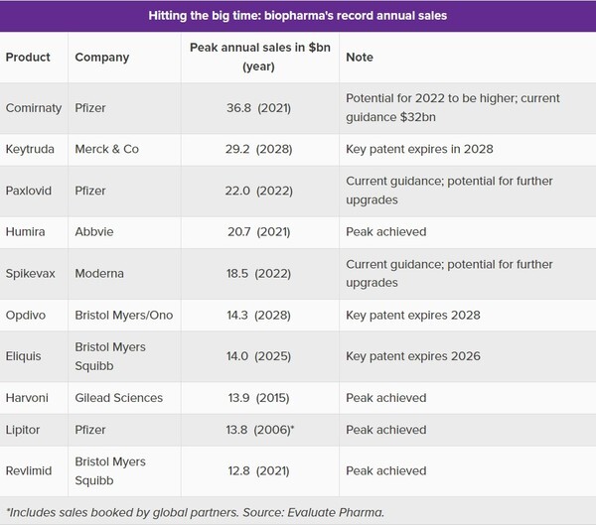This screenshot has height=525, width=596.
Task: Select the 'Spikevax' product cell
Action: pyautogui.click(x=31, y=273)
